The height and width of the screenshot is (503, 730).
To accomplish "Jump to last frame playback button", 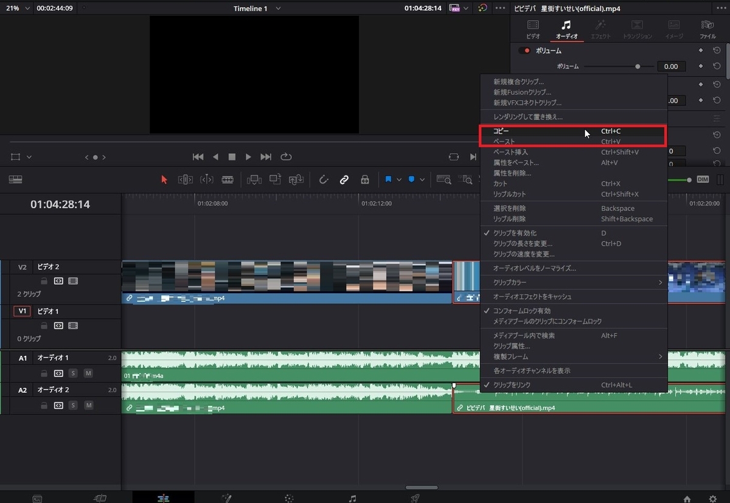I will coord(266,157).
